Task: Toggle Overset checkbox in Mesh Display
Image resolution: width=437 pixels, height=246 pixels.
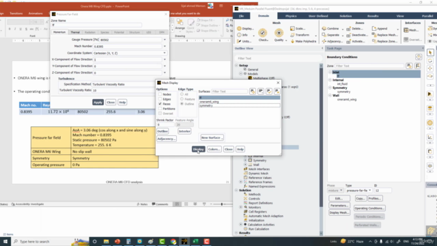Action: point(160,113)
